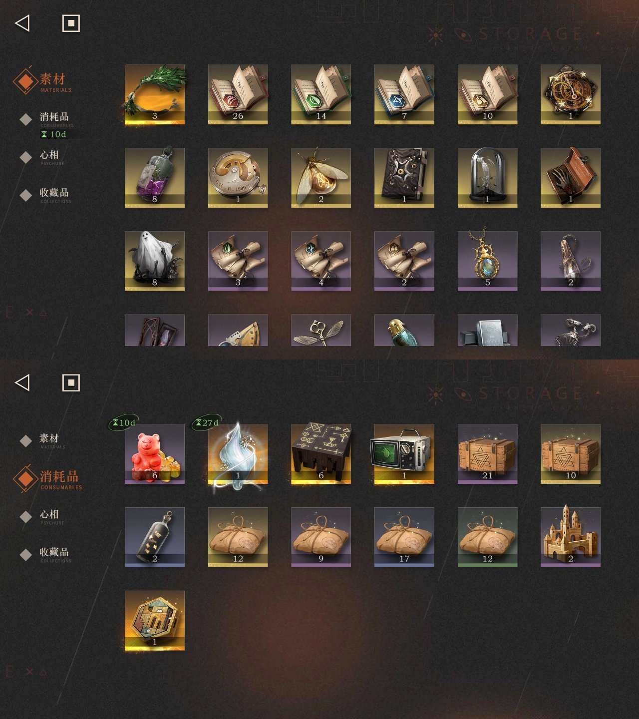Image resolution: width=639 pixels, height=719 pixels.
Task: Pick the wrapped parcel with count 17
Action: pyautogui.click(x=404, y=537)
